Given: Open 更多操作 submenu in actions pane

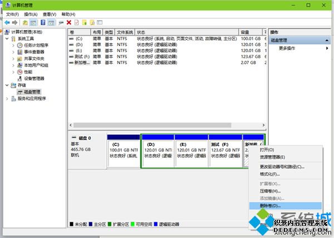Looking at the screenshot, I should [300, 48].
